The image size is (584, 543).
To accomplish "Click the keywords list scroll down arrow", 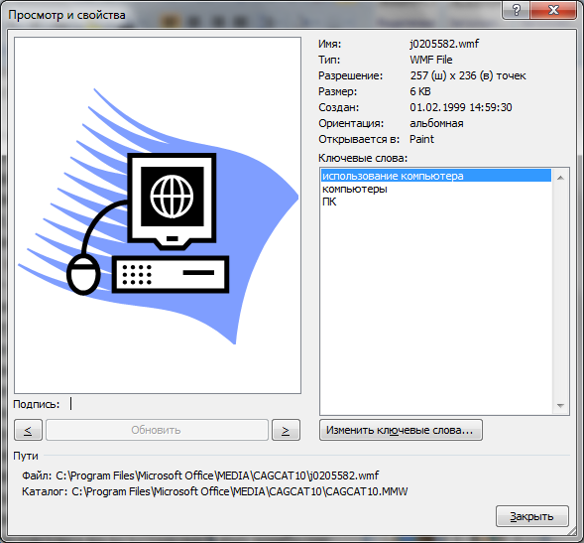I will click(560, 405).
